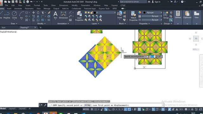Viewport: 203px width, 114px height.
Task: Open the command line customize wrench
Action: click(45, 105)
